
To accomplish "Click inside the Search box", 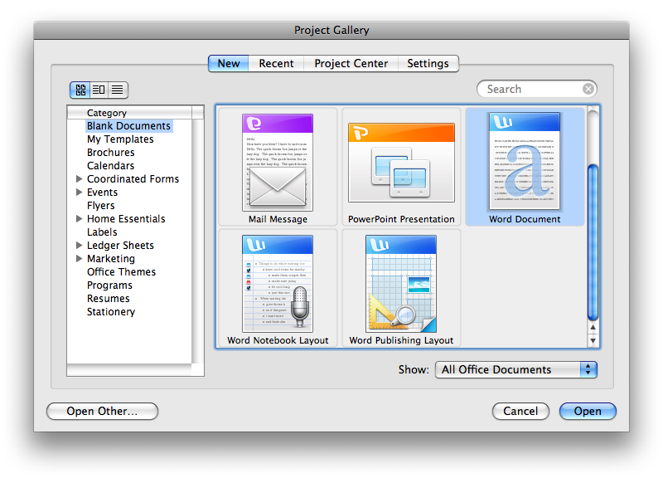I will click(x=535, y=89).
